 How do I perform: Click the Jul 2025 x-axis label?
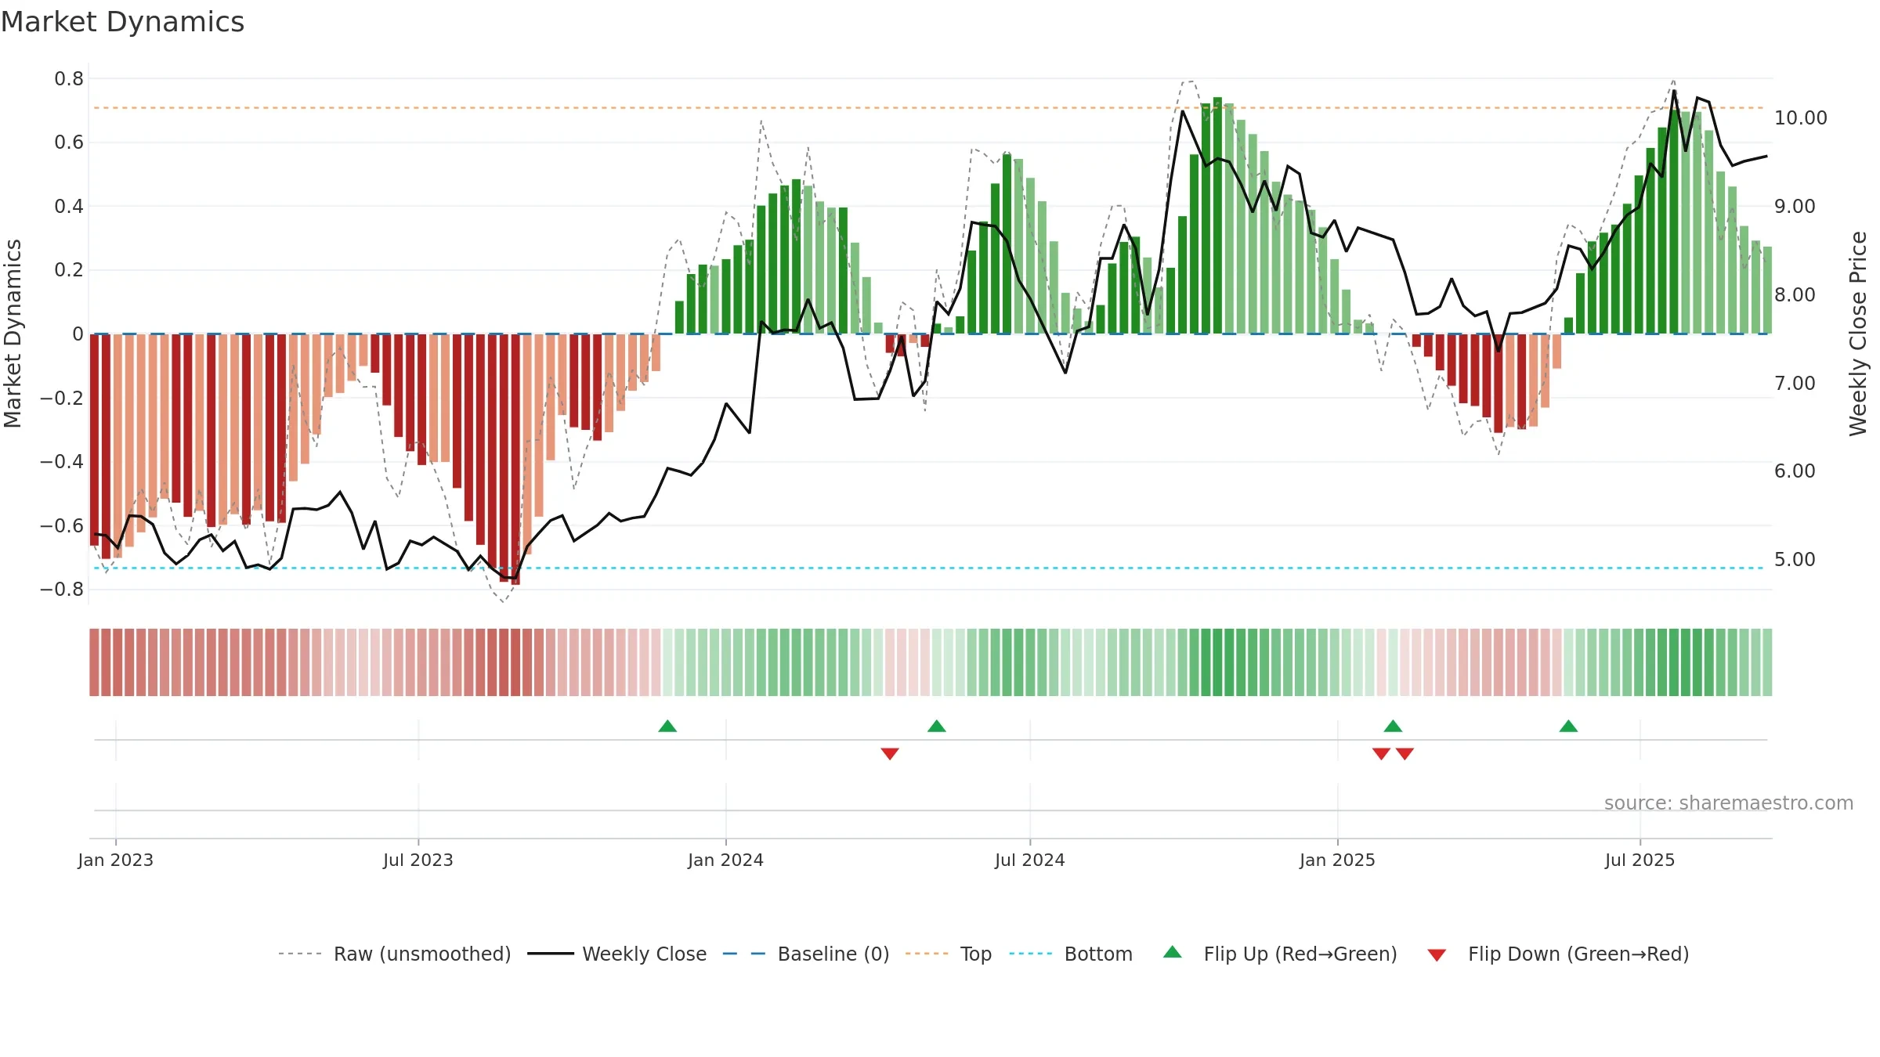1640,860
